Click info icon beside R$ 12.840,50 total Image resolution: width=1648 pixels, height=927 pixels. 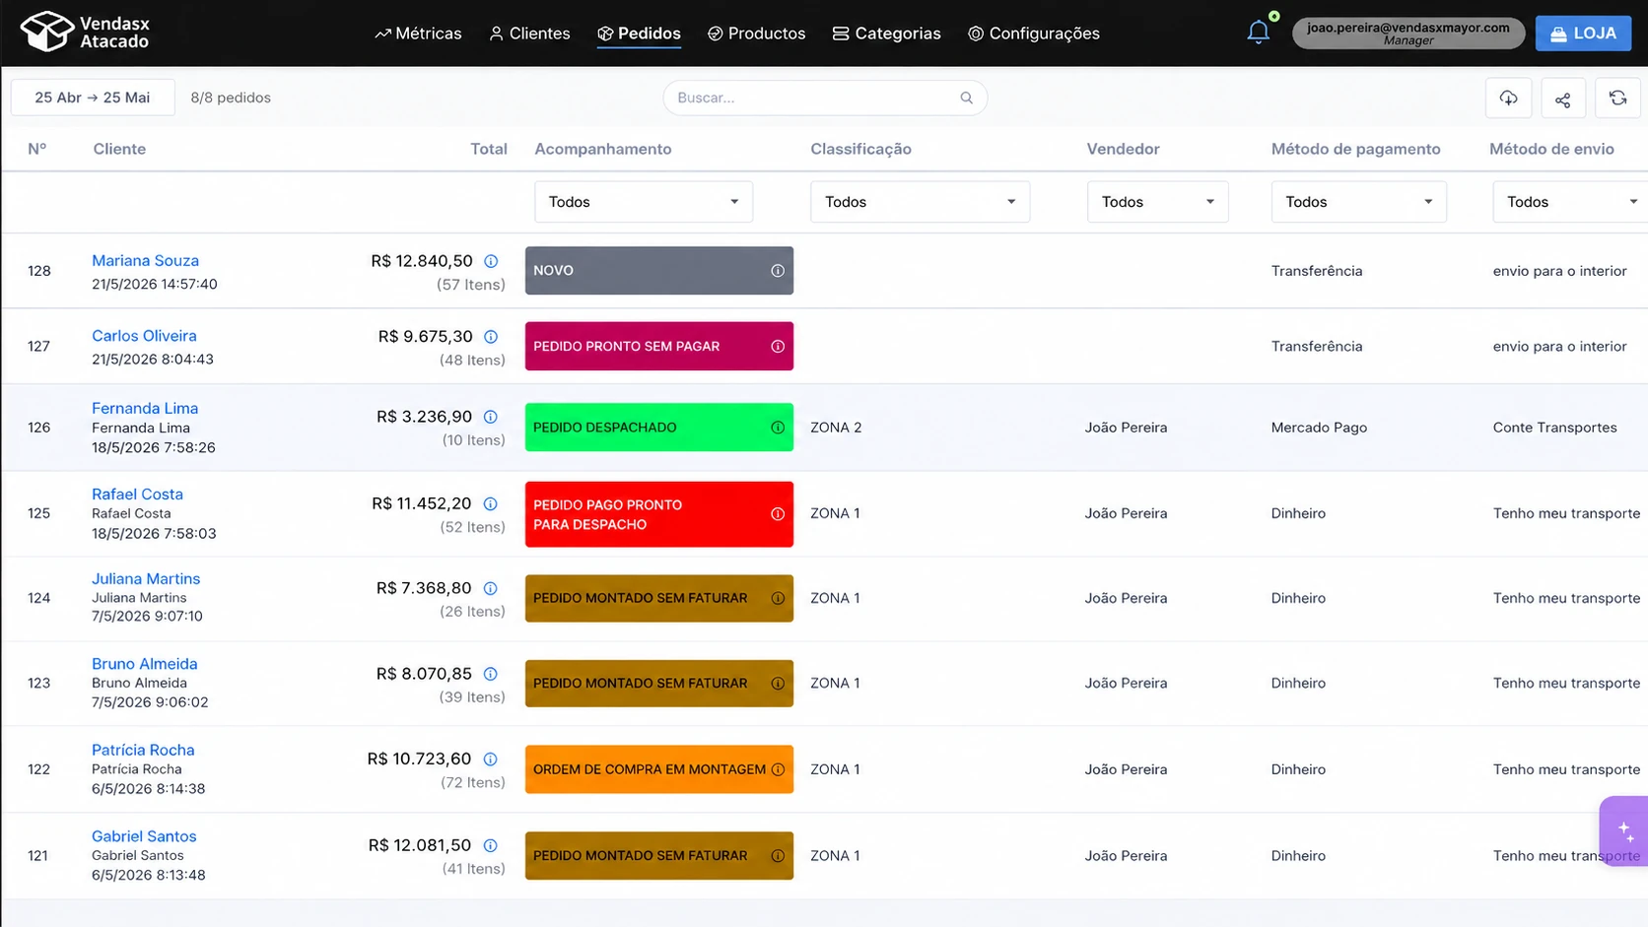(491, 261)
